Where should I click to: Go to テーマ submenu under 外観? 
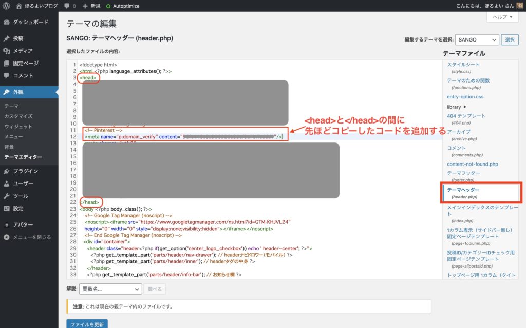[x=11, y=106]
